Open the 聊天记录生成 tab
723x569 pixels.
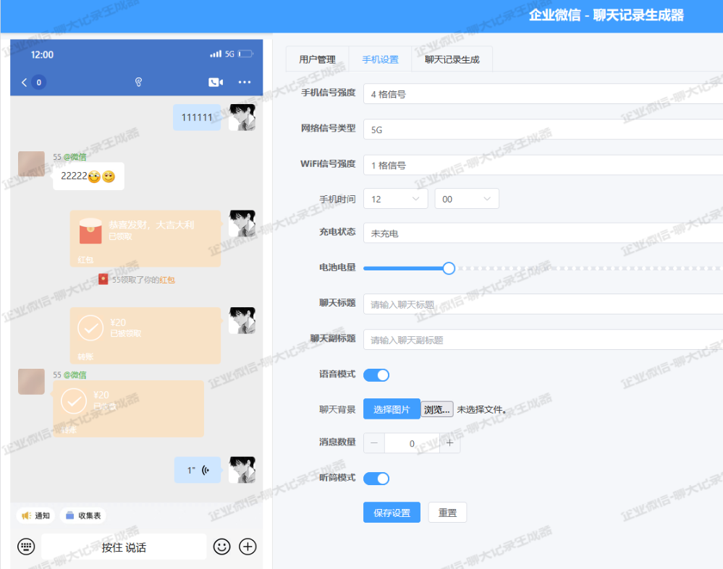[452, 59]
